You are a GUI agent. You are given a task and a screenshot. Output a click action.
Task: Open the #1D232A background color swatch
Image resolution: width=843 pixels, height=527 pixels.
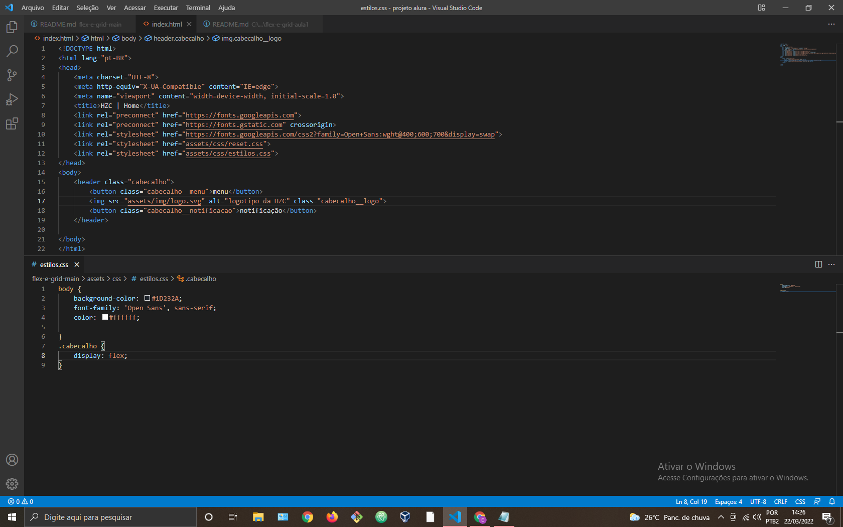click(x=147, y=298)
